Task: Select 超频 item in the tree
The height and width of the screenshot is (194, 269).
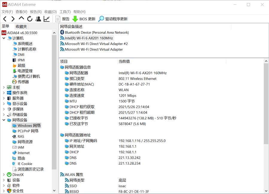Action: 21,65
